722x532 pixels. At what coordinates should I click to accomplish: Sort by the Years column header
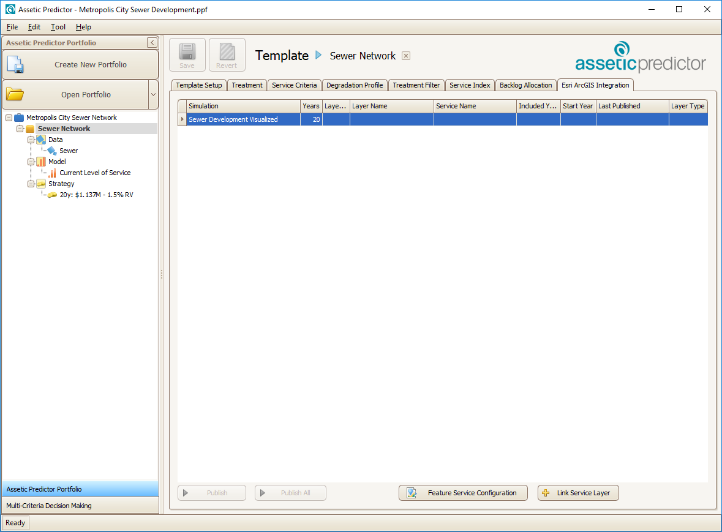pos(311,107)
